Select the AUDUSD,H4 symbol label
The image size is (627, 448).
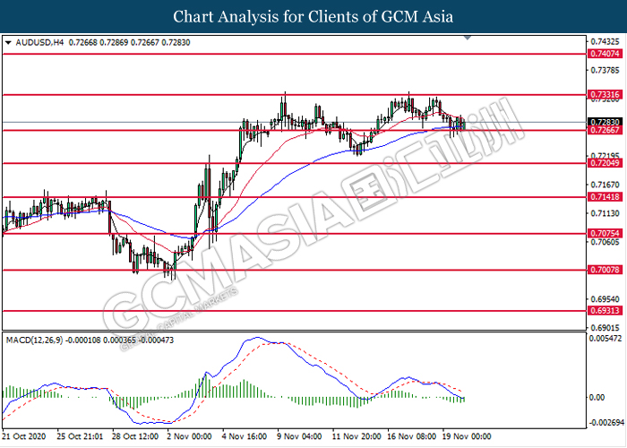(x=39, y=42)
